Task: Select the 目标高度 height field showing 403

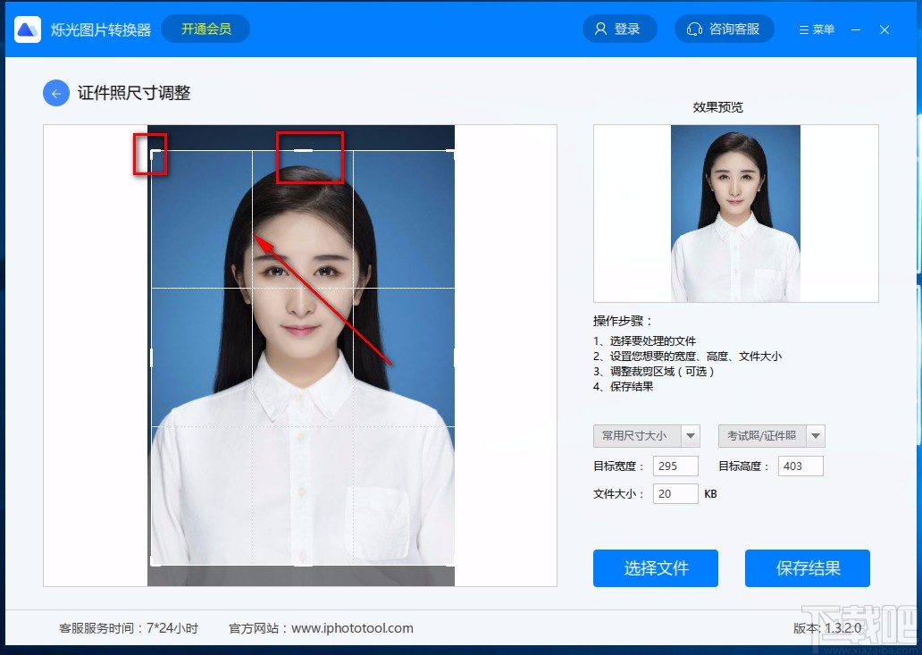Action: click(800, 466)
